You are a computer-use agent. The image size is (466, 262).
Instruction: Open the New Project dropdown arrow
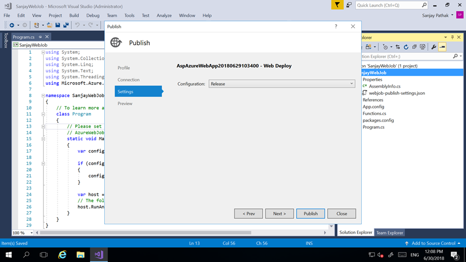[x=43, y=25]
